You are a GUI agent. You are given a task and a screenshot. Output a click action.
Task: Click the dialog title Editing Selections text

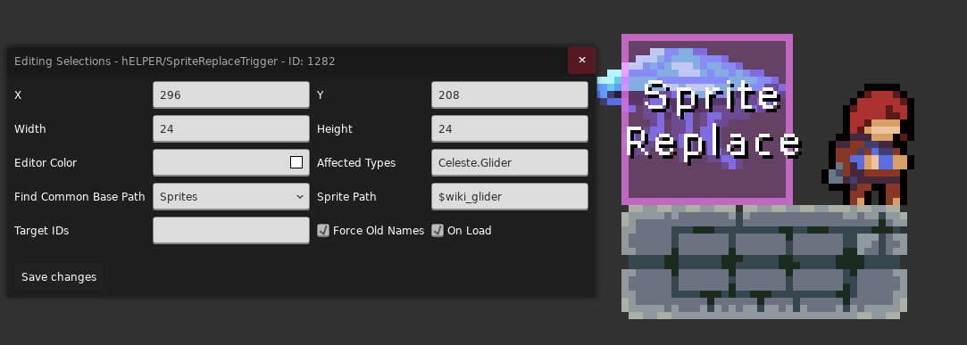tap(174, 61)
